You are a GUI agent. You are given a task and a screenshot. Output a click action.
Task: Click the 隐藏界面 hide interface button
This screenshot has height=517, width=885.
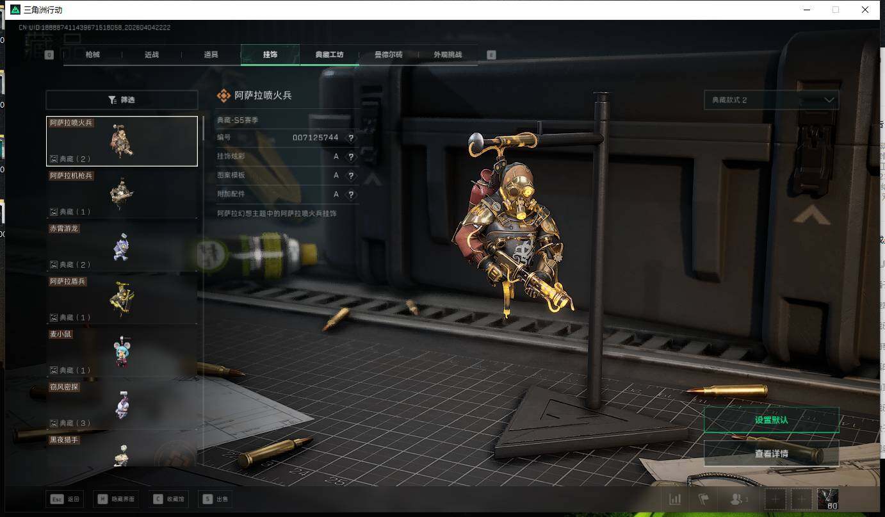pos(116,499)
